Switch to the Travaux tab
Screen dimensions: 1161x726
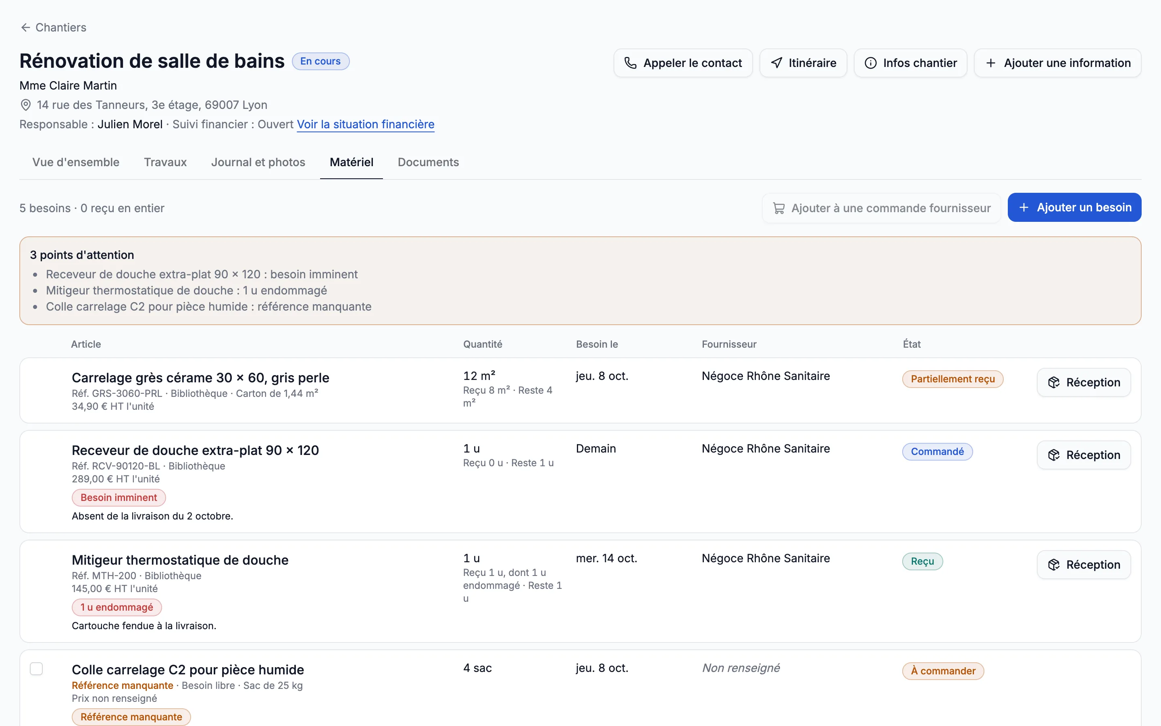click(x=165, y=162)
